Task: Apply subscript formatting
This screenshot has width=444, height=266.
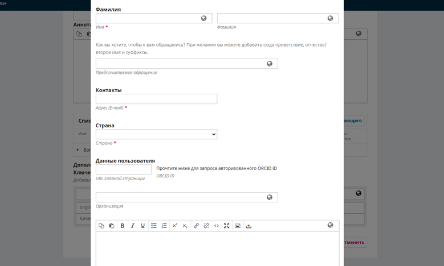Action: click(x=185, y=226)
